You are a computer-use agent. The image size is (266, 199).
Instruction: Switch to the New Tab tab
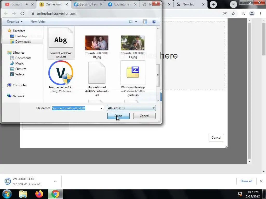point(188,4)
